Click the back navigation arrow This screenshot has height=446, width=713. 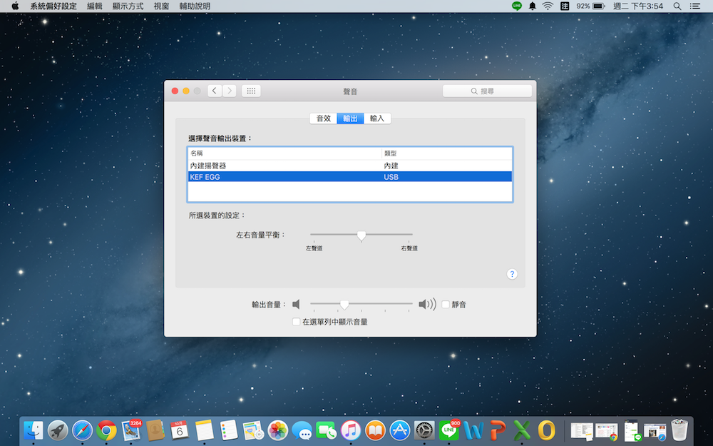215,91
